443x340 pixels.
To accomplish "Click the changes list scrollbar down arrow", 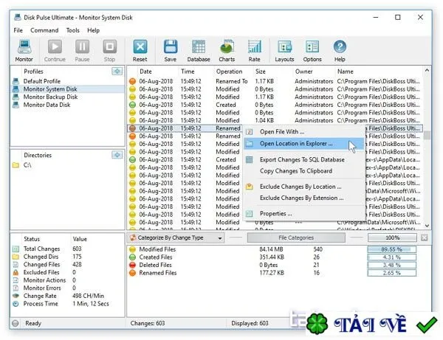I will tap(427, 226).
